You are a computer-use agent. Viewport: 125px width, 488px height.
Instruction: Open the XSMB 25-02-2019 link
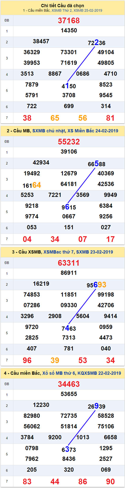pos(88,10)
